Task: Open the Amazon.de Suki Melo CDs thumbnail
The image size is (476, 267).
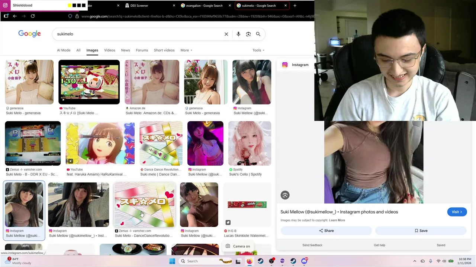Action: [x=152, y=82]
